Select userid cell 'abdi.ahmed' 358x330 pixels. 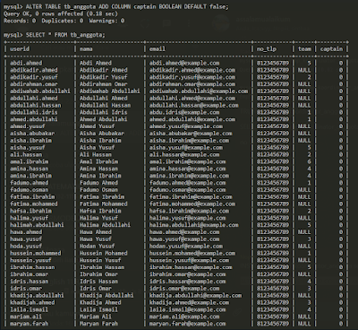pyautogui.click(x=26, y=63)
